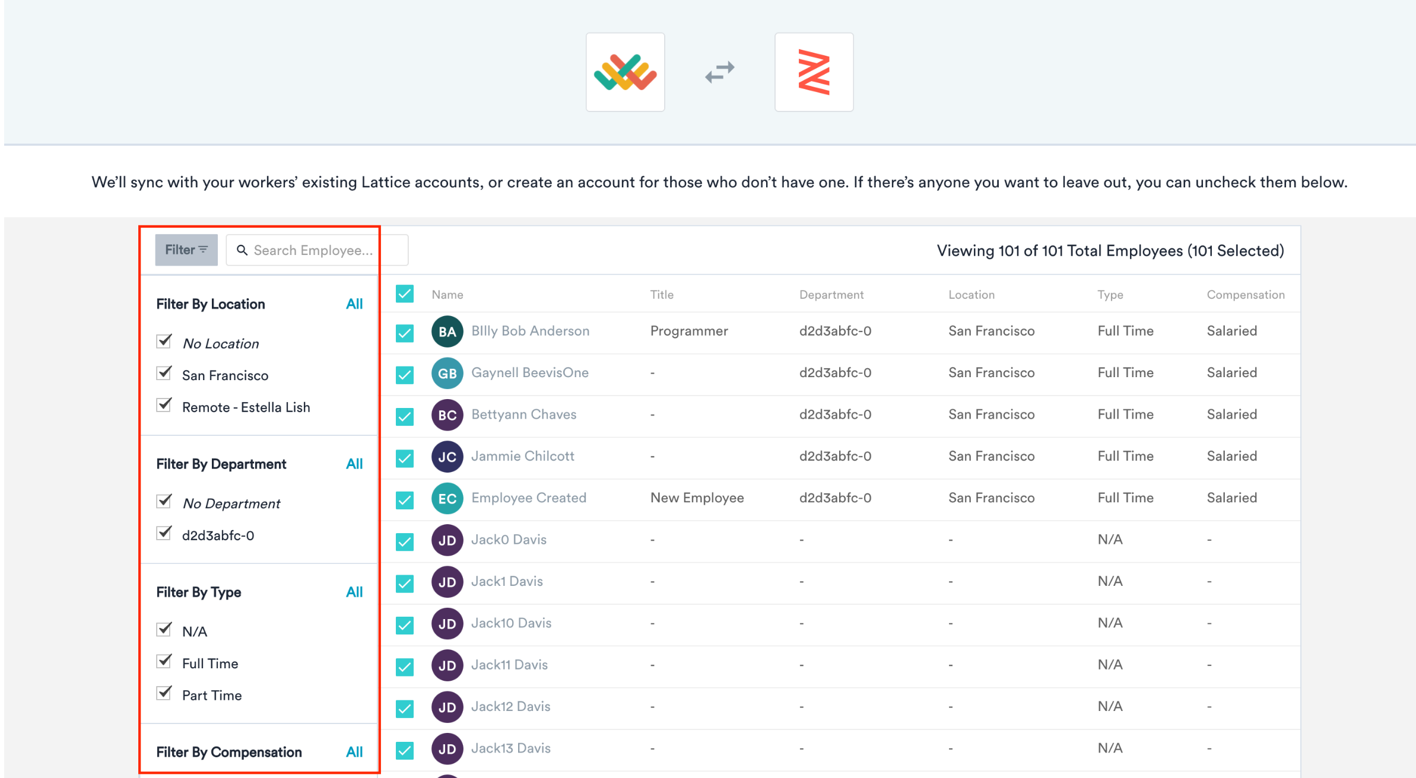Click the Lattice red logo tile
Image resolution: width=1416 pixels, height=778 pixels.
click(x=814, y=72)
